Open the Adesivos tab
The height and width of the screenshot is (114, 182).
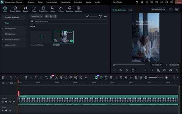click(70, 9)
